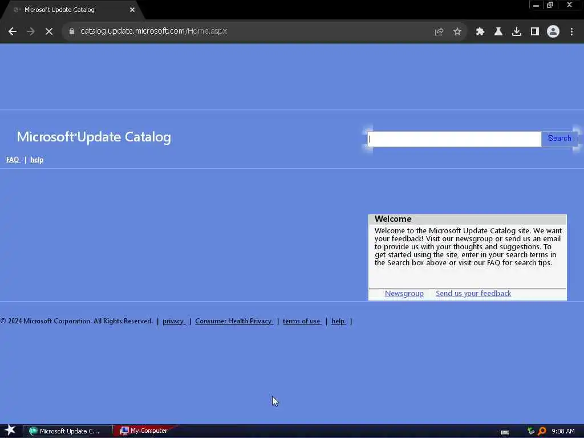Click the keyboard icon in system tray
The image size is (584, 438).
click(x=505, y=432)
